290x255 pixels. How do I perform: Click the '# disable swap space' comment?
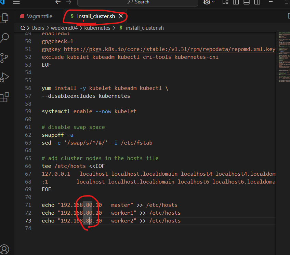pos(73,127)
